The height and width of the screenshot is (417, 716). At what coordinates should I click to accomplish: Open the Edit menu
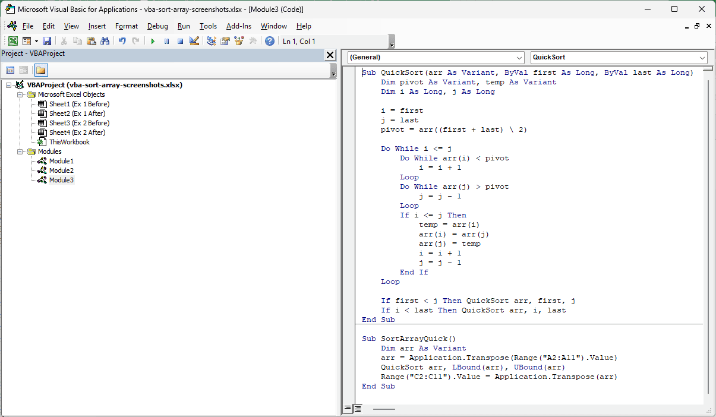(49, 26)
